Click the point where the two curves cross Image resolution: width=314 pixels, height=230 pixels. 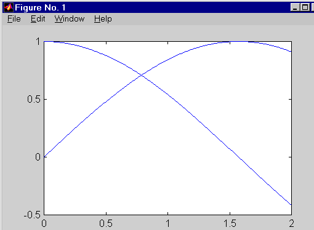142,76
